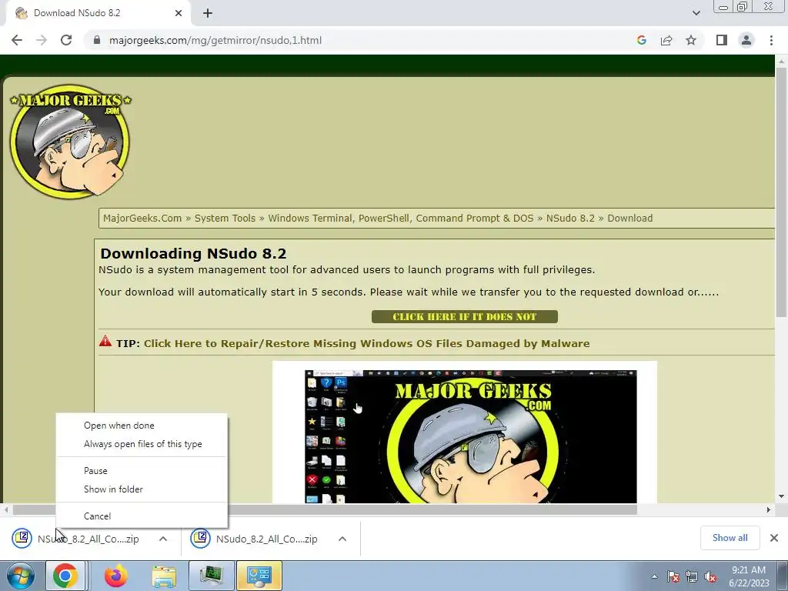Viewport: 788px width, 591px height.
Task: Open the browser side panel
Action: [x=722, y=40]
